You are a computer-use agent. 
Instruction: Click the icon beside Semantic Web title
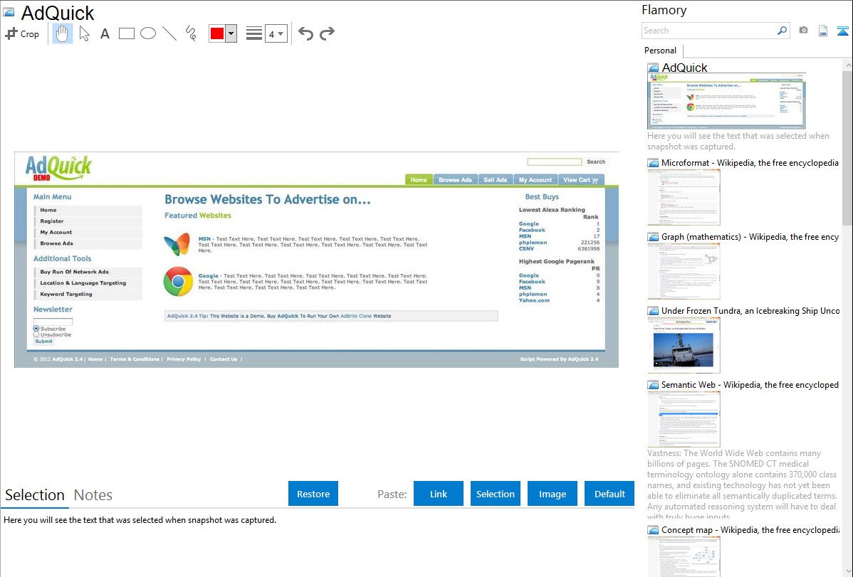pyautogui.click(x=653, y=384)
